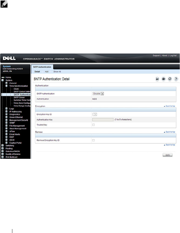Click the MD5 authentication value
Screen dimensions: 180x233
tap(94, 99)
